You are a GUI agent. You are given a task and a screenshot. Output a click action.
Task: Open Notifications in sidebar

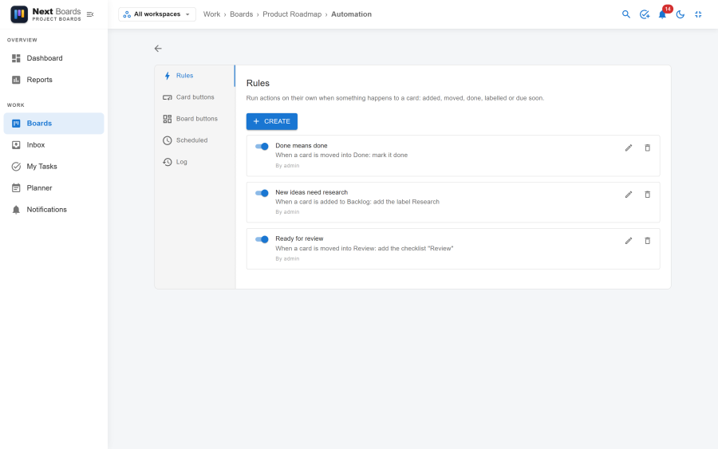click(54, 209)
